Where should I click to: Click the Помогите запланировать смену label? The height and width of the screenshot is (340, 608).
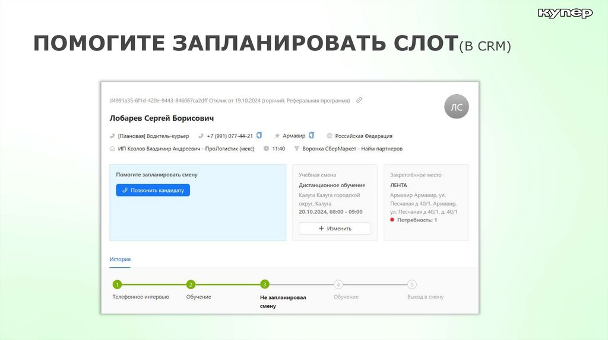coord(157,175)
